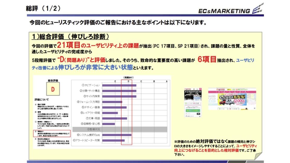
Task: Click the large red 21項目 text
Action: point(69,45)
